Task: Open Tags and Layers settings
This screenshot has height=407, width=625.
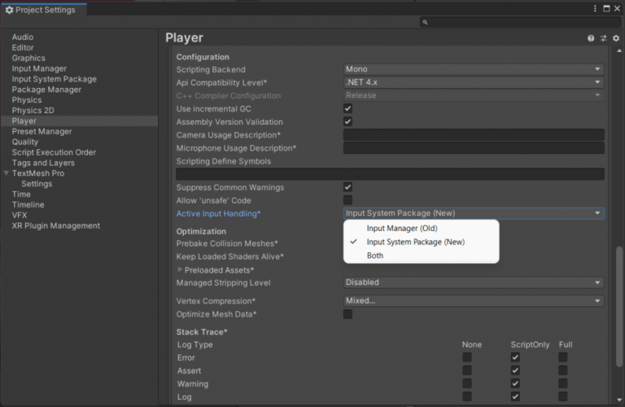Action: coord(43,163)
